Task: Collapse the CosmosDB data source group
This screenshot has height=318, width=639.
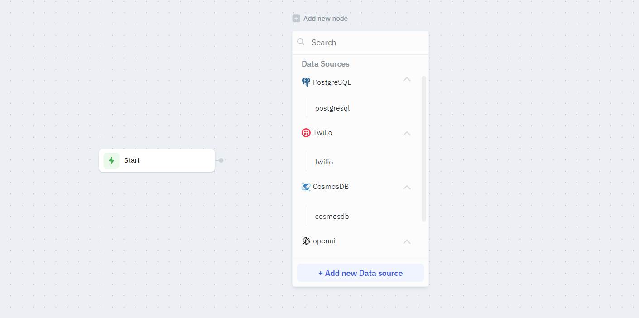Action: pyautogui.click(x=407, y=187)
